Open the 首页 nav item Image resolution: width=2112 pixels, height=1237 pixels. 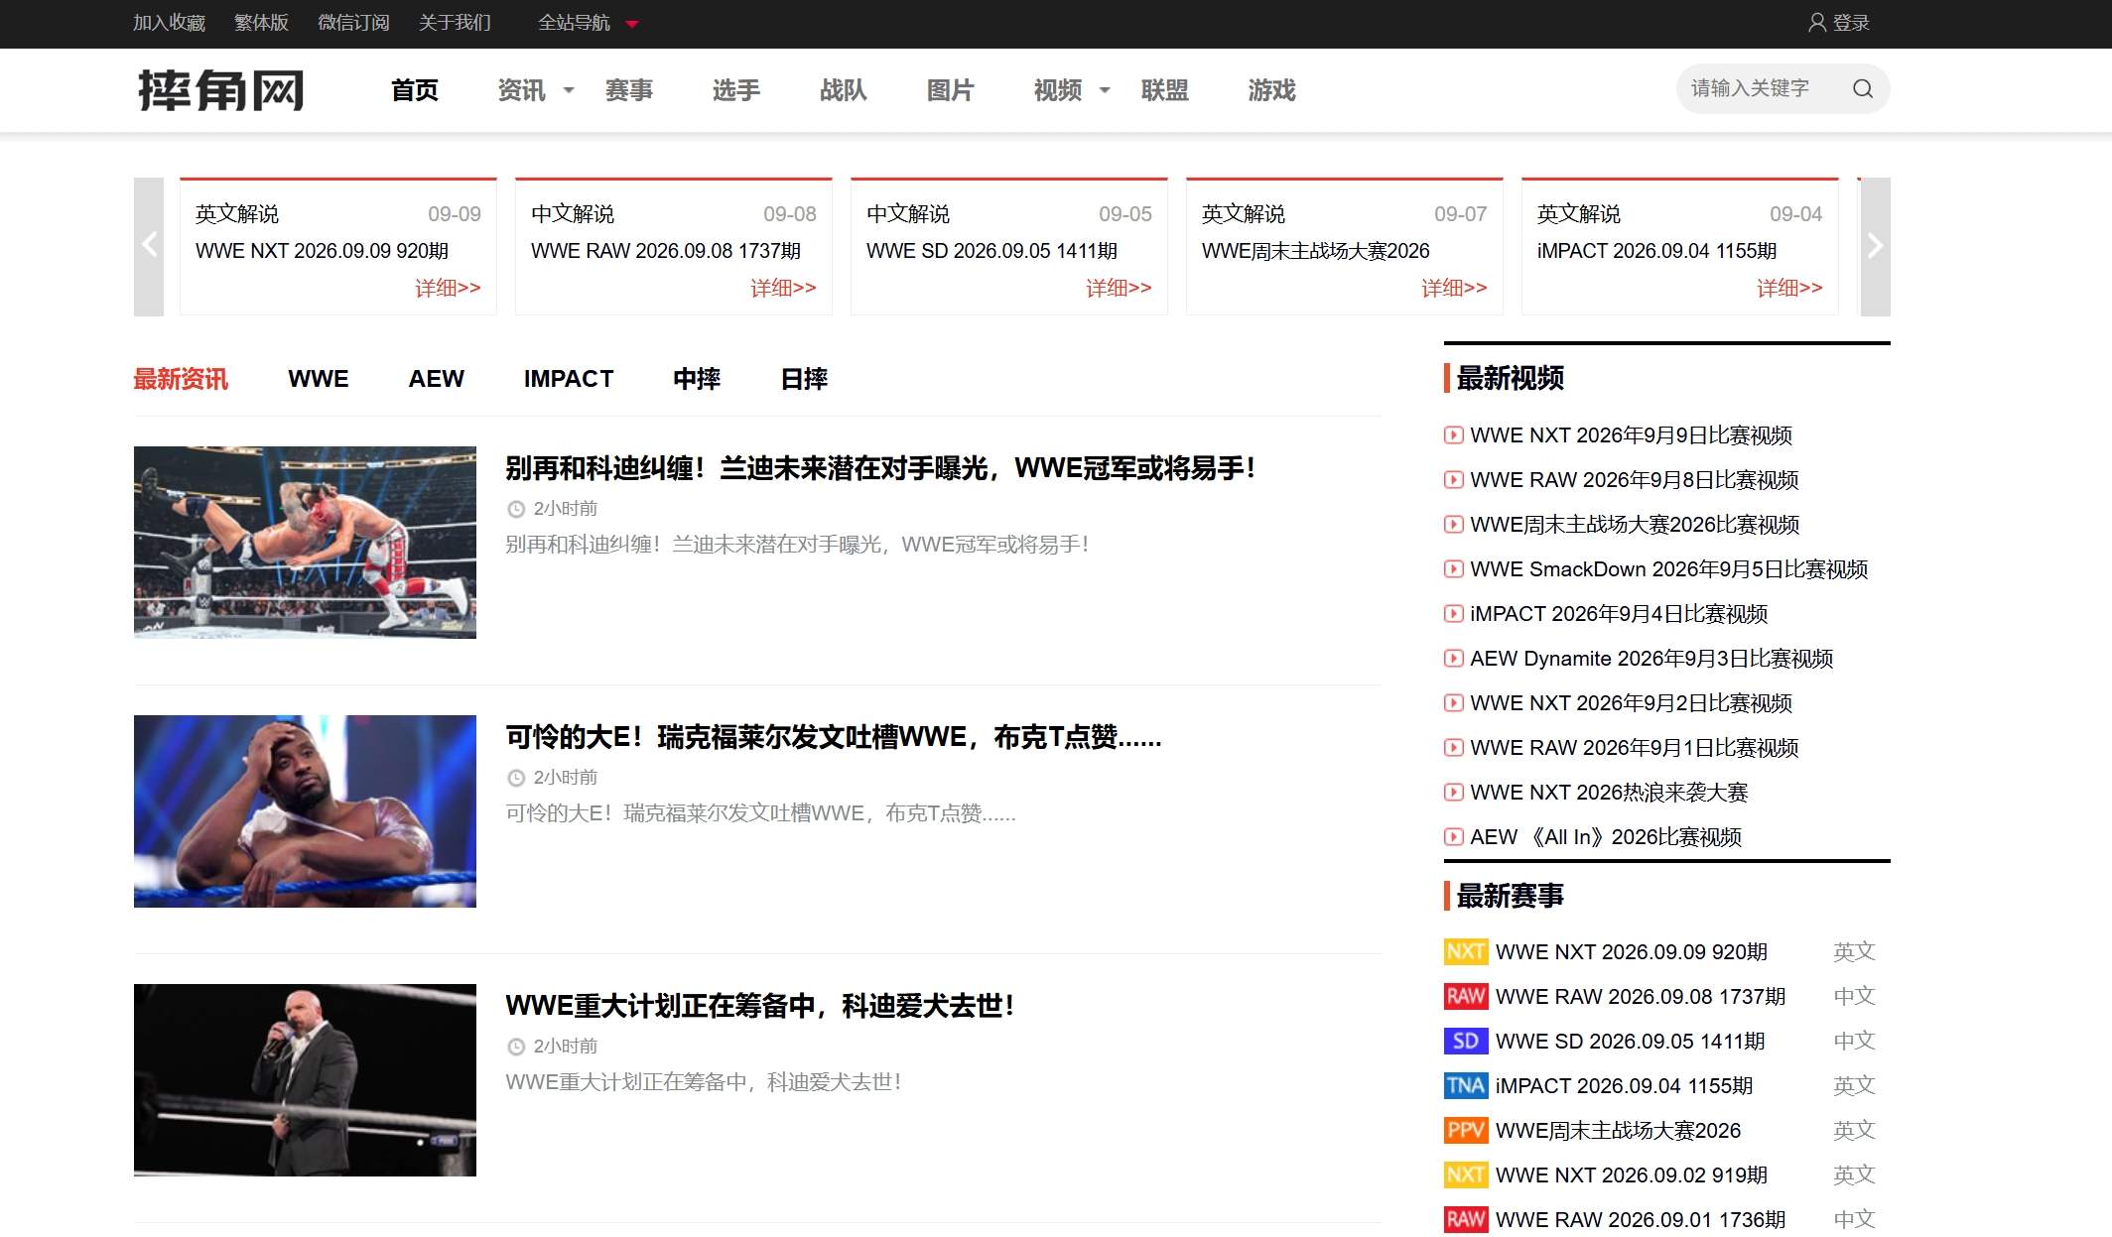tap(415, 90)
